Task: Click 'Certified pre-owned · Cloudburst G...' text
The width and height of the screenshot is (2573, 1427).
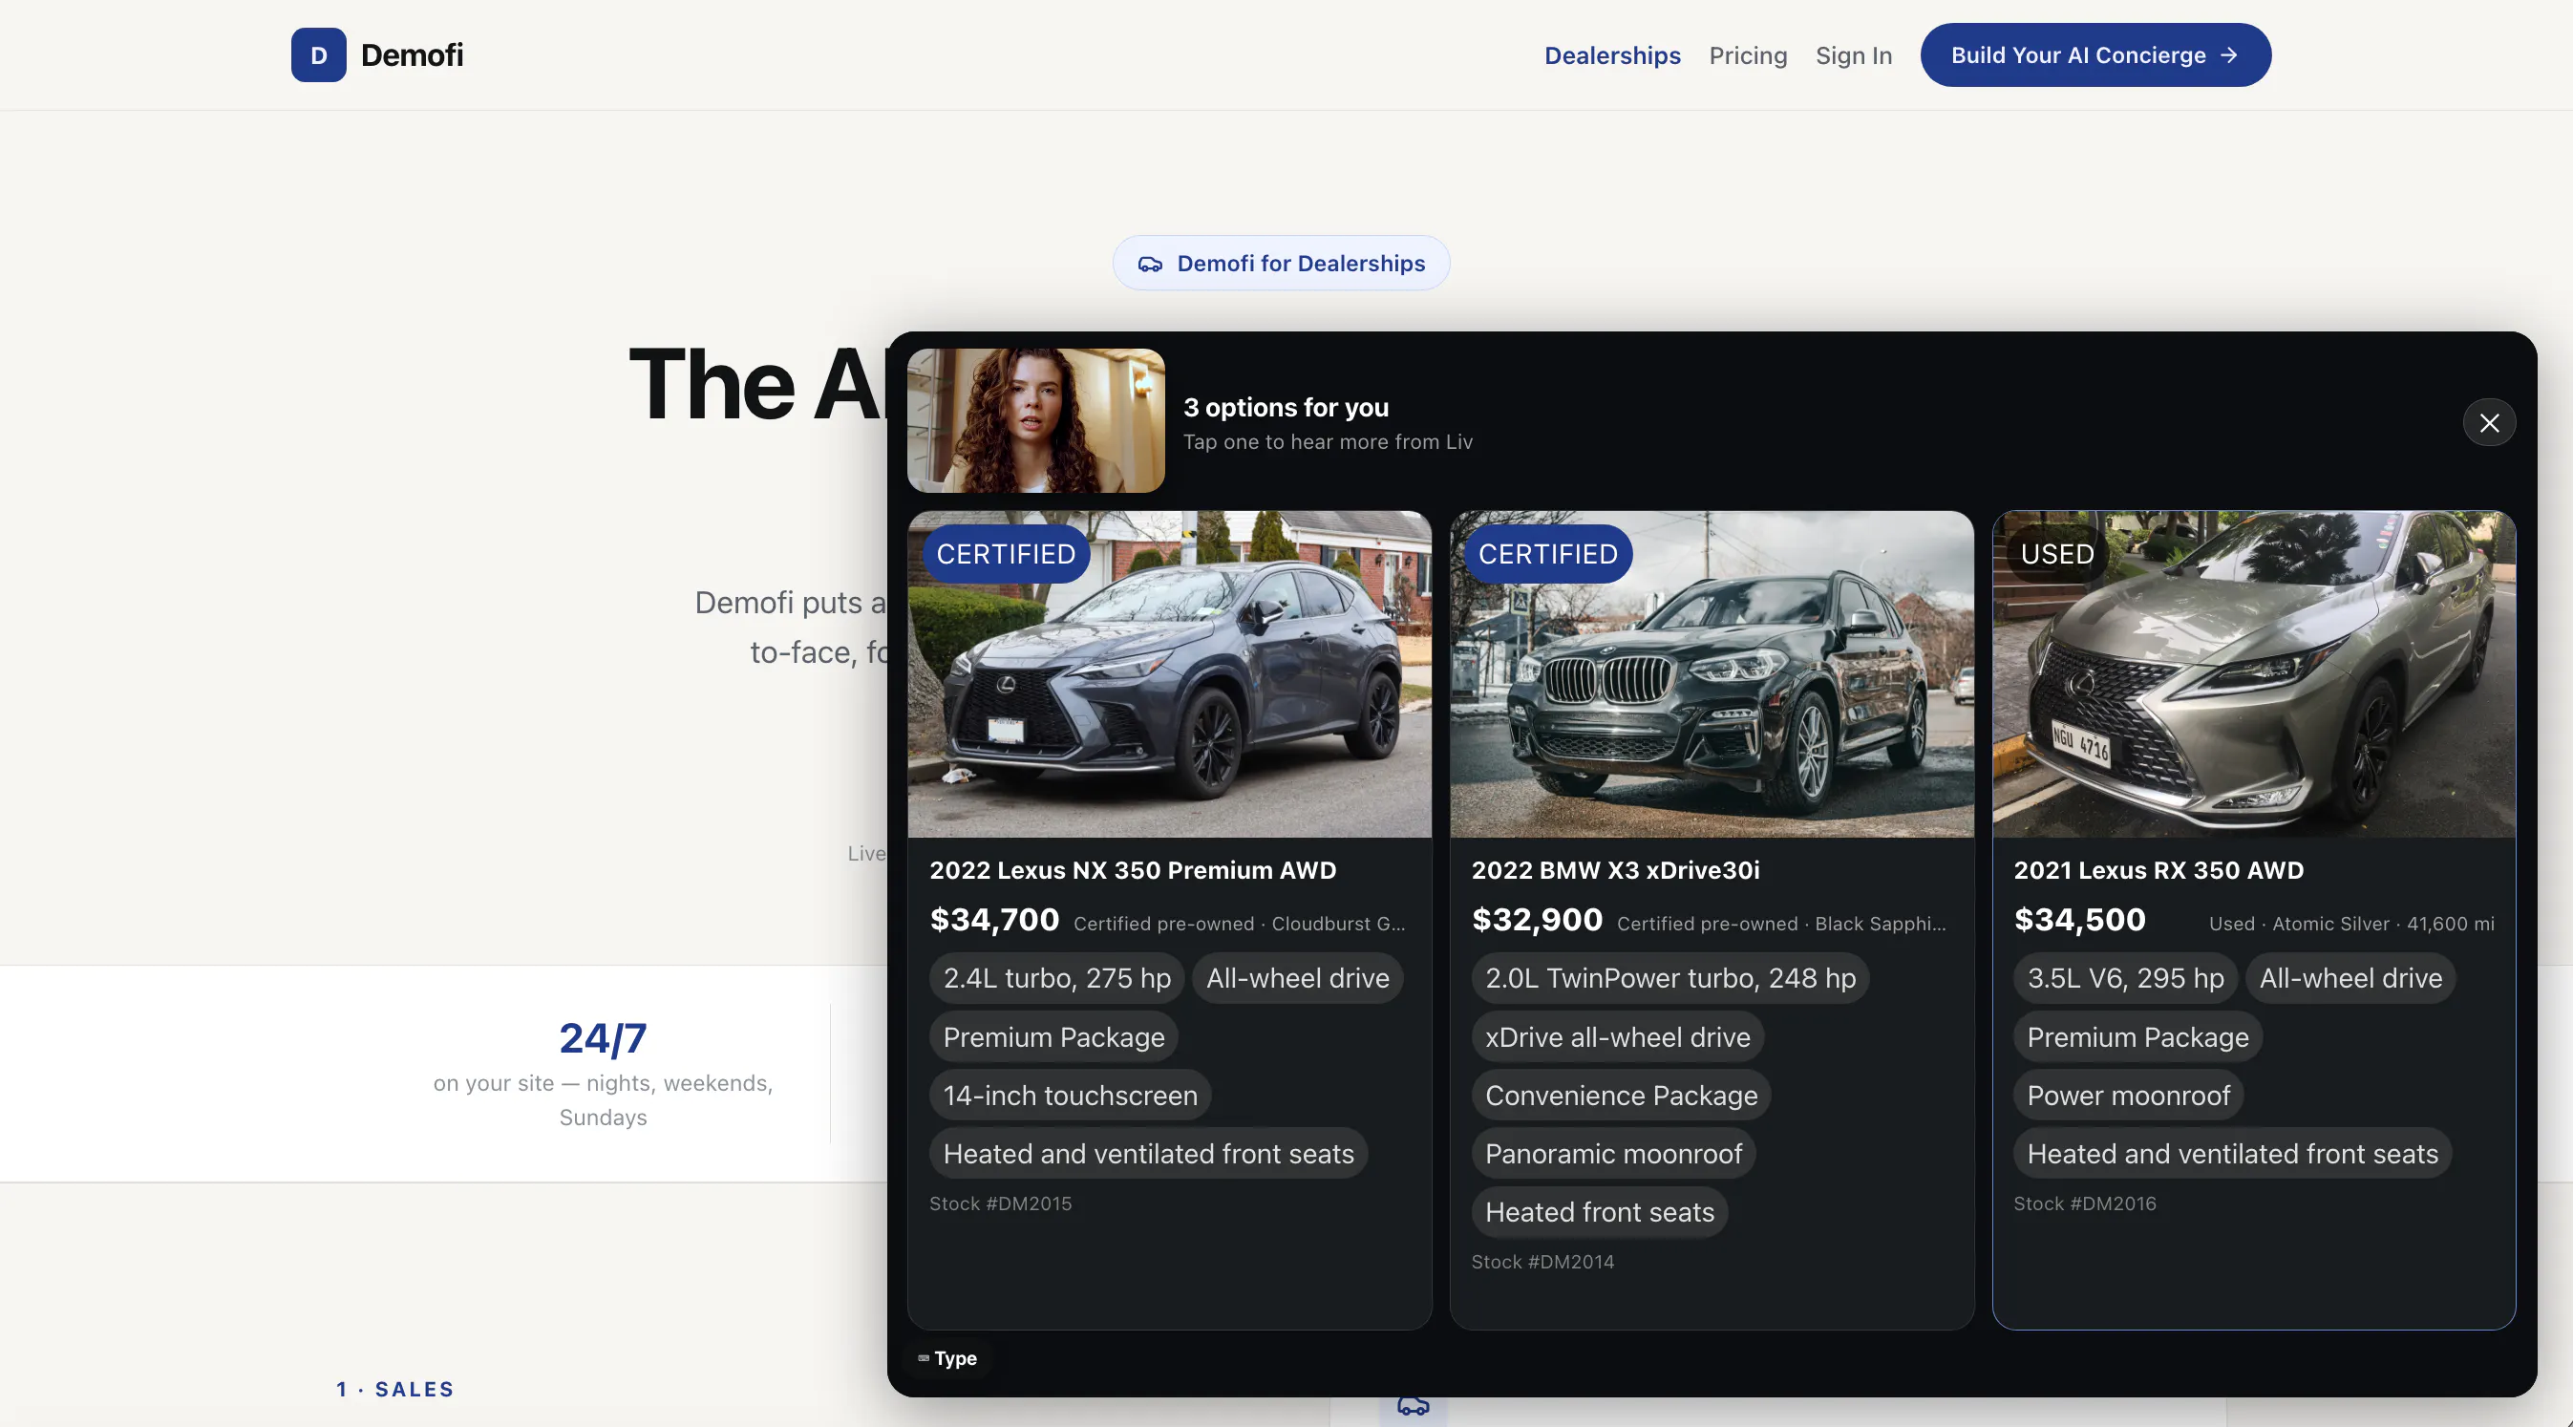Action: click(1240, 924)
